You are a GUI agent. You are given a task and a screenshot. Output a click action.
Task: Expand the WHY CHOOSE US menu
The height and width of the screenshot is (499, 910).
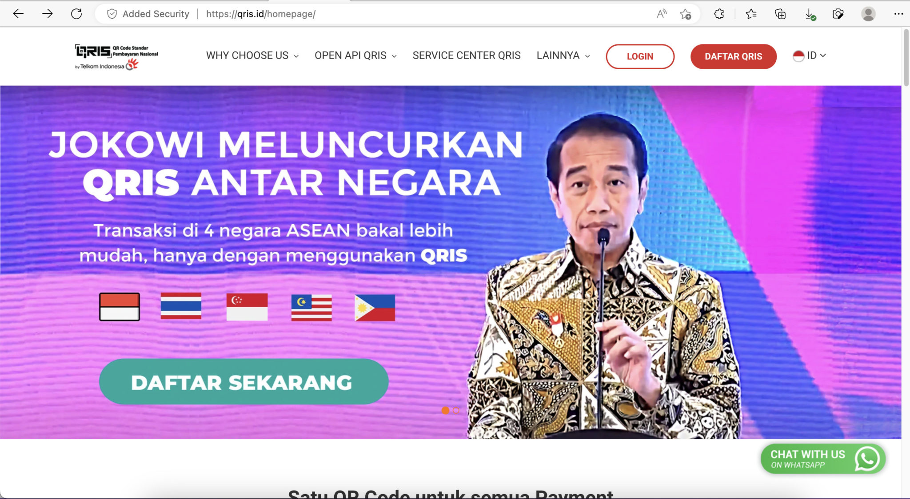point(252,55)
